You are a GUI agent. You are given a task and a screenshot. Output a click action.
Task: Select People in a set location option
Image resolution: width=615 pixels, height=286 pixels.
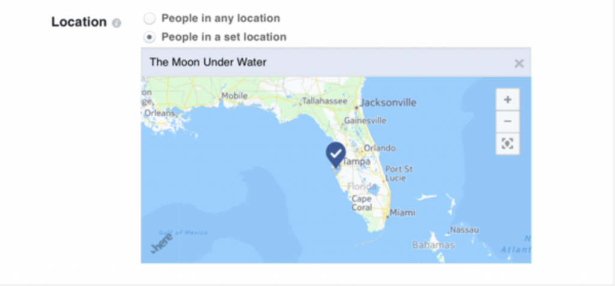pos(150,37)
